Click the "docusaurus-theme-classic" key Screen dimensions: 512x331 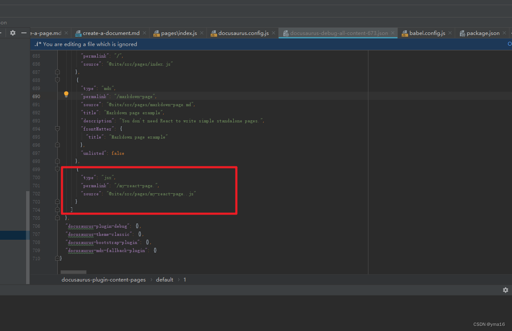tap(99, 234)
